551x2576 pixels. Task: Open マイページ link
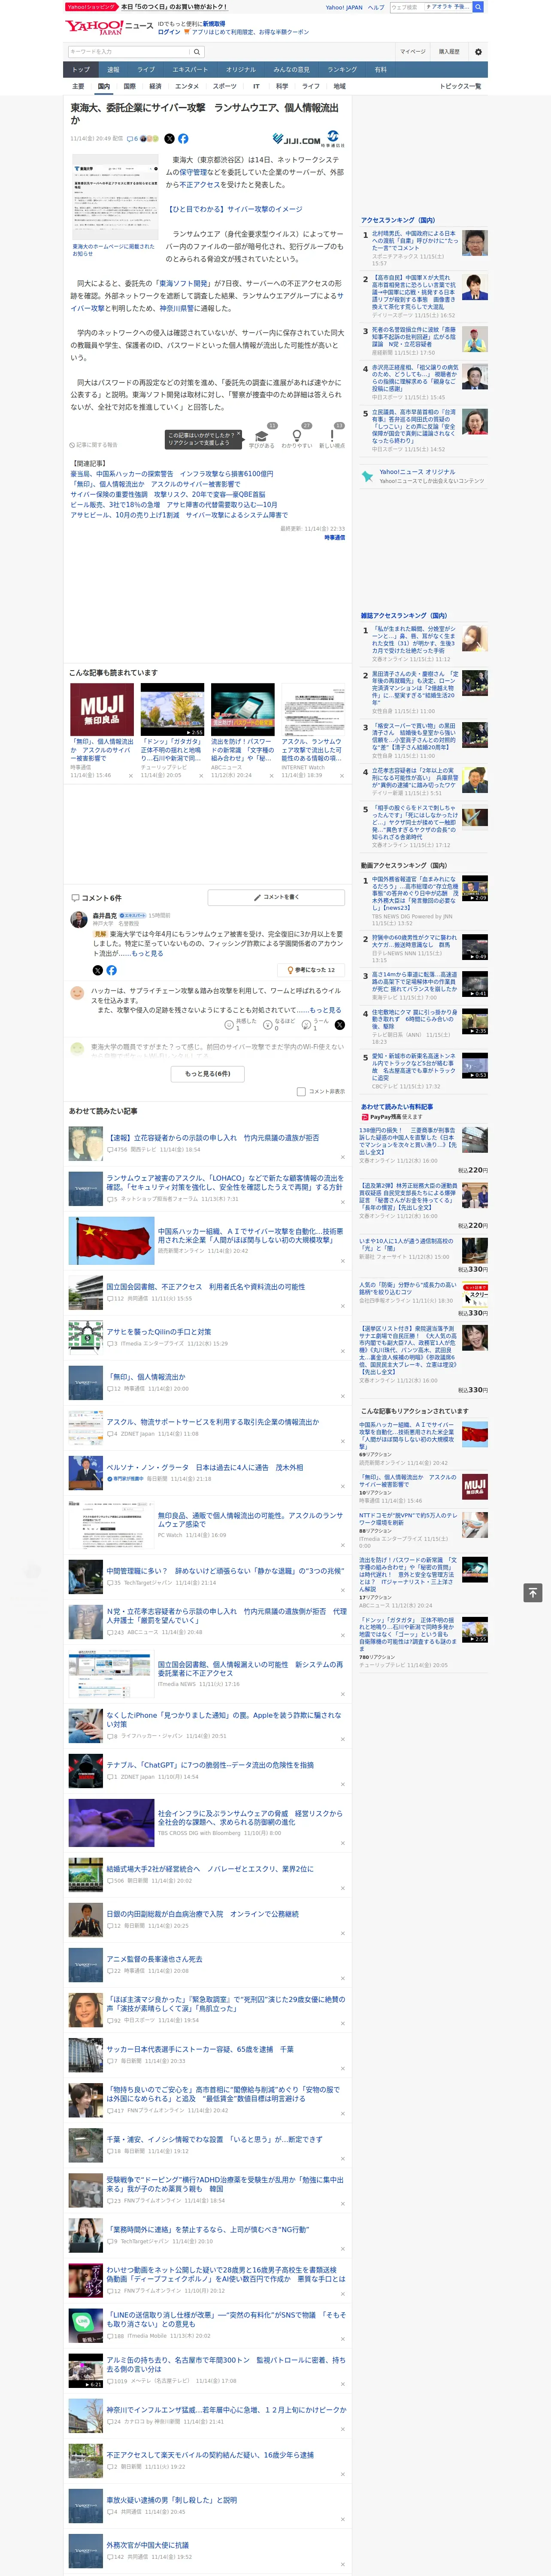click(413, 52)
